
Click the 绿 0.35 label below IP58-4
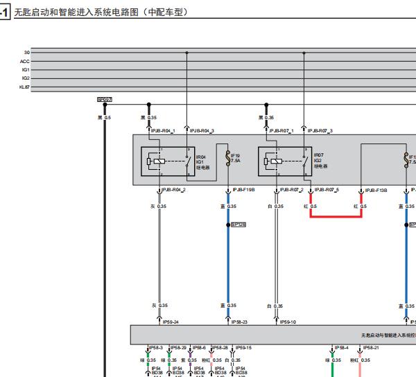point(333,360)
